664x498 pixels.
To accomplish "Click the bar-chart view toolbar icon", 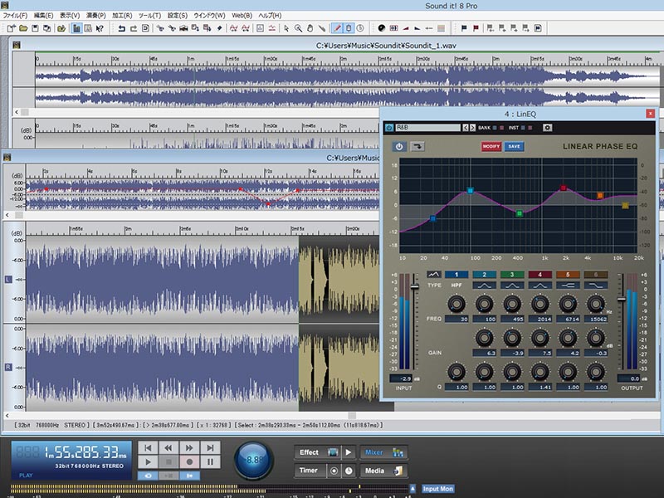I will pyautogui.click(x=76, y=28).
